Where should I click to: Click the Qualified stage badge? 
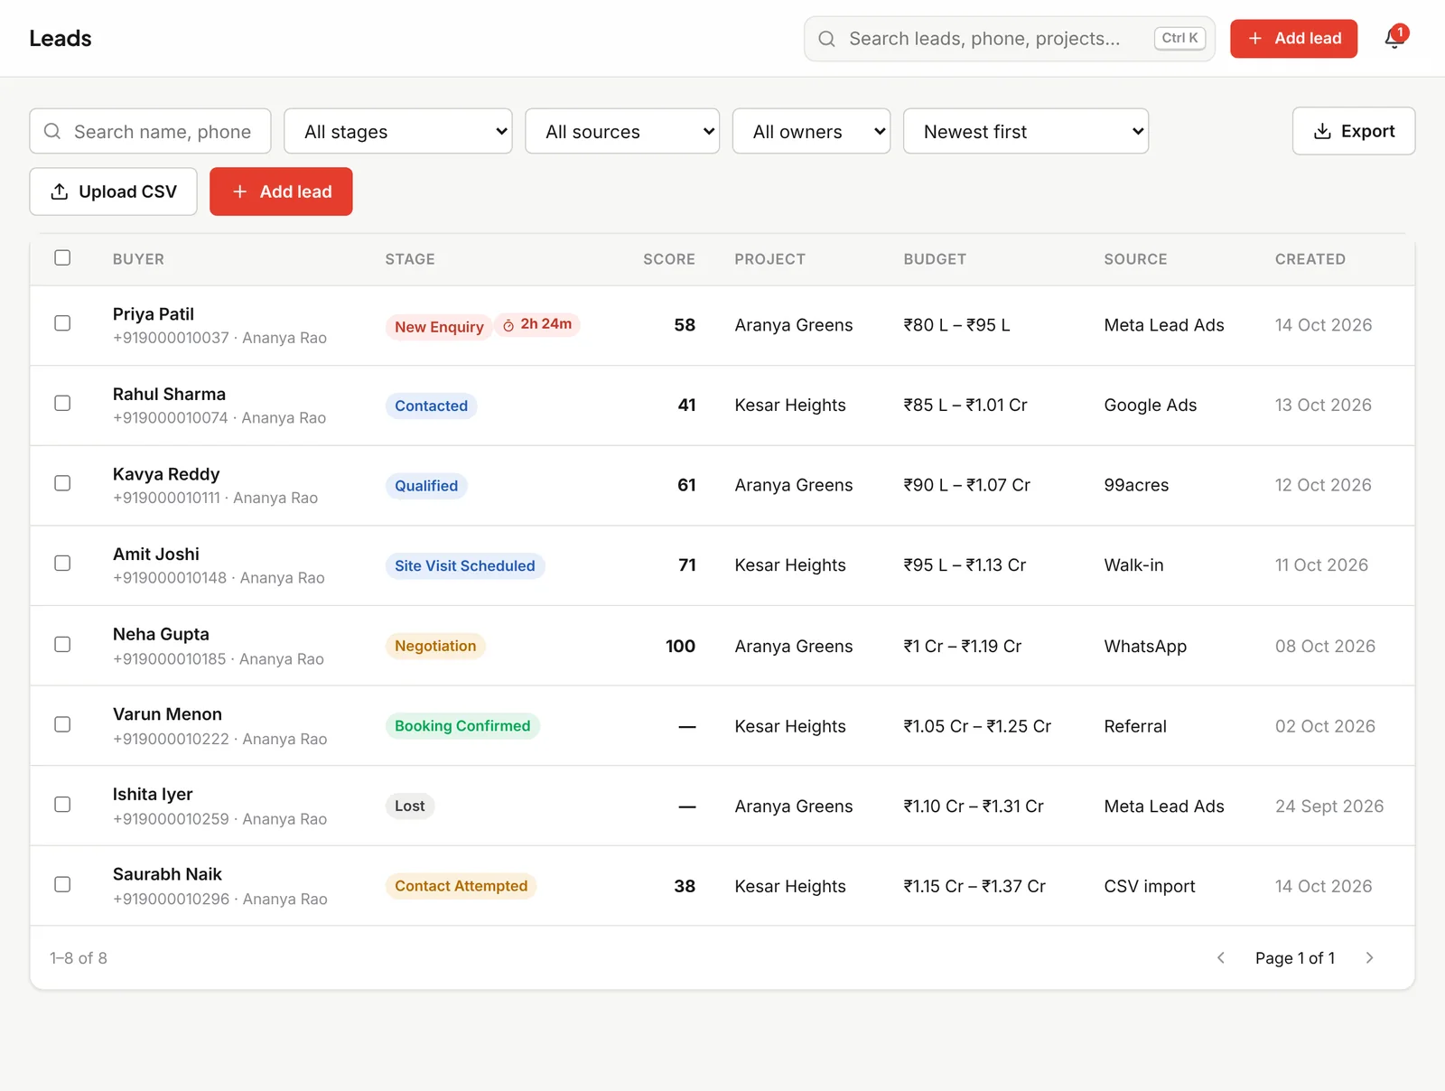(426, 486)
